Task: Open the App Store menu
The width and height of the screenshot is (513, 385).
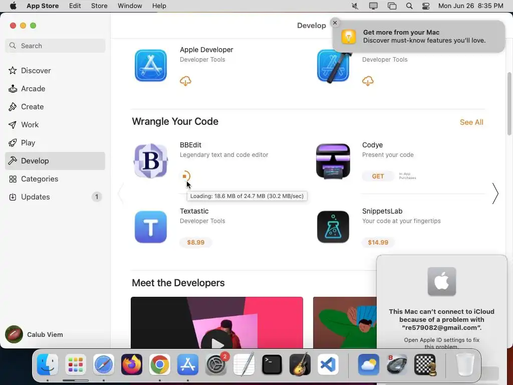Action: point(43,6)
